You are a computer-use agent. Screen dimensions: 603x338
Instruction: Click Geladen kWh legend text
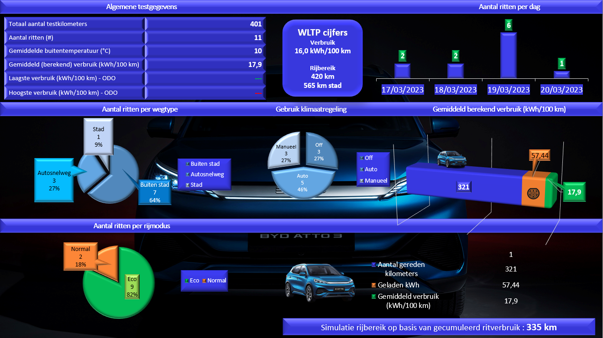(399, 285)
